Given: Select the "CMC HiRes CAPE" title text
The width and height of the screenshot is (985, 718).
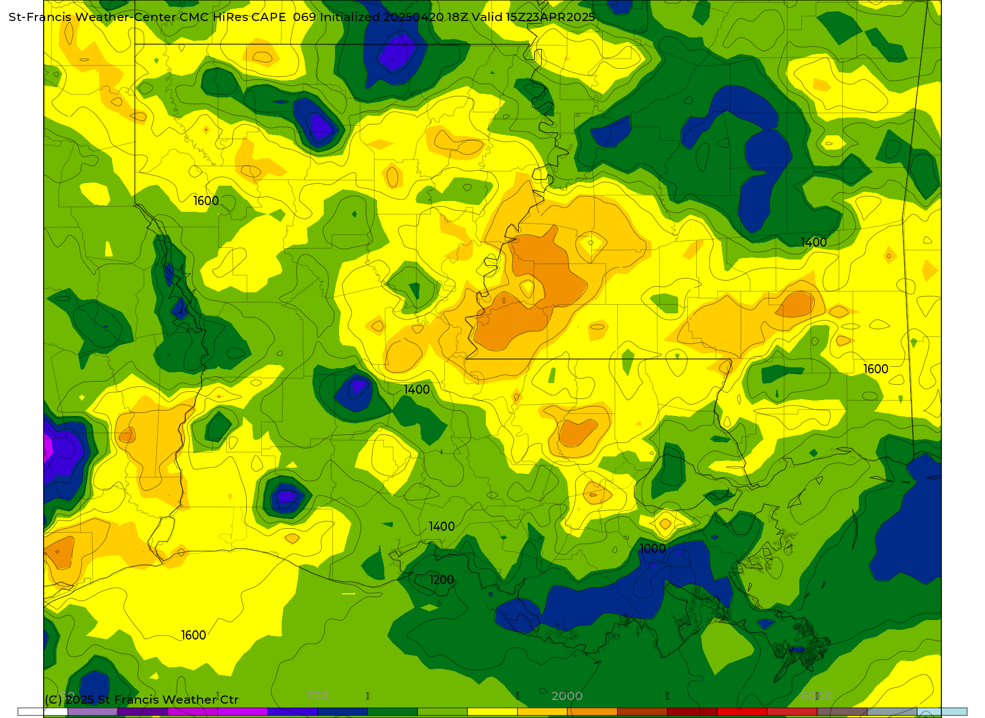Looking at the screenshot, I should [x=232, y=17].
